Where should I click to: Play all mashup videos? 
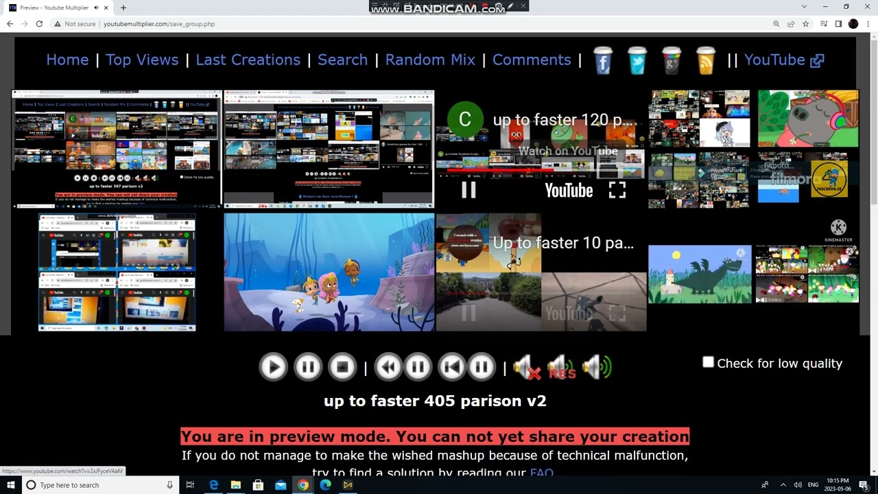273,367
